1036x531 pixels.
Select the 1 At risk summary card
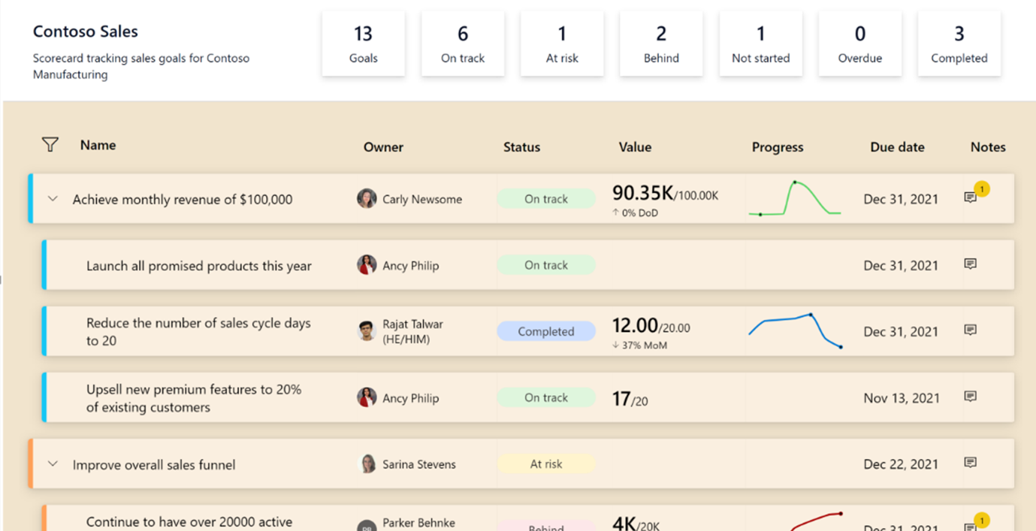coord(562,44)
